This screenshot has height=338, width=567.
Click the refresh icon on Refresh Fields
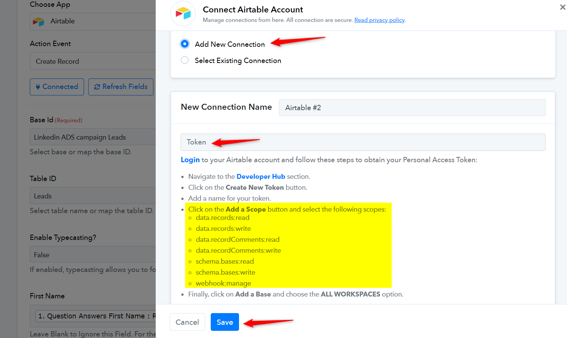tap(97, 87)
